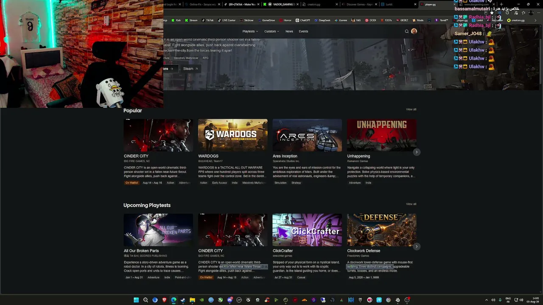Select the Strategy tag on Ares Inception
The width and height of the screenshot is (543, 305).
(296, 183)
